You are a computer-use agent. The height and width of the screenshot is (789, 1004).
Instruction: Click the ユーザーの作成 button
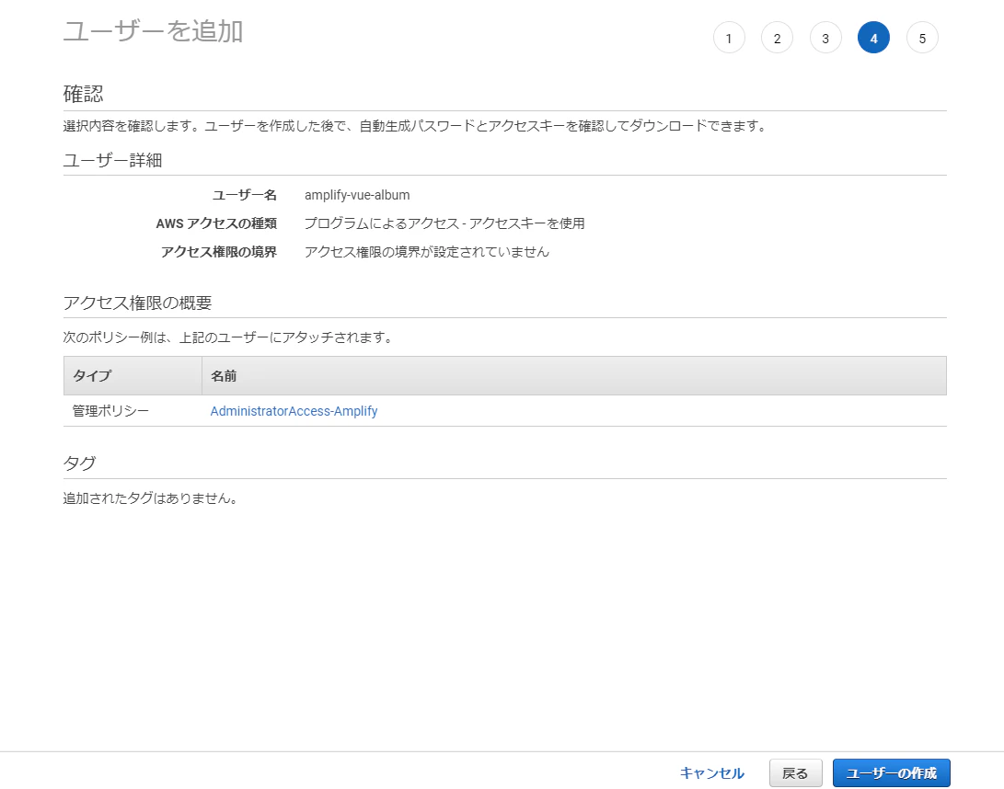coord(892,773)
